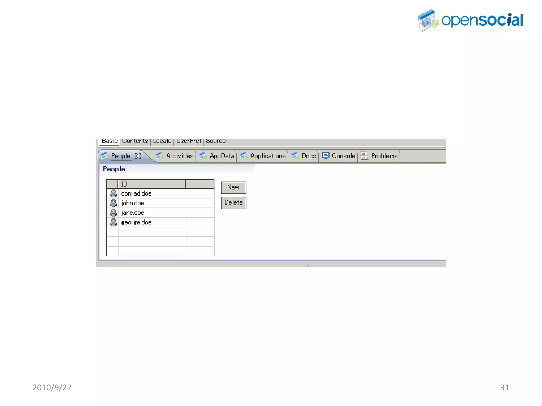Select the george.doe row text
542x406 pixels.
(136, 222)
